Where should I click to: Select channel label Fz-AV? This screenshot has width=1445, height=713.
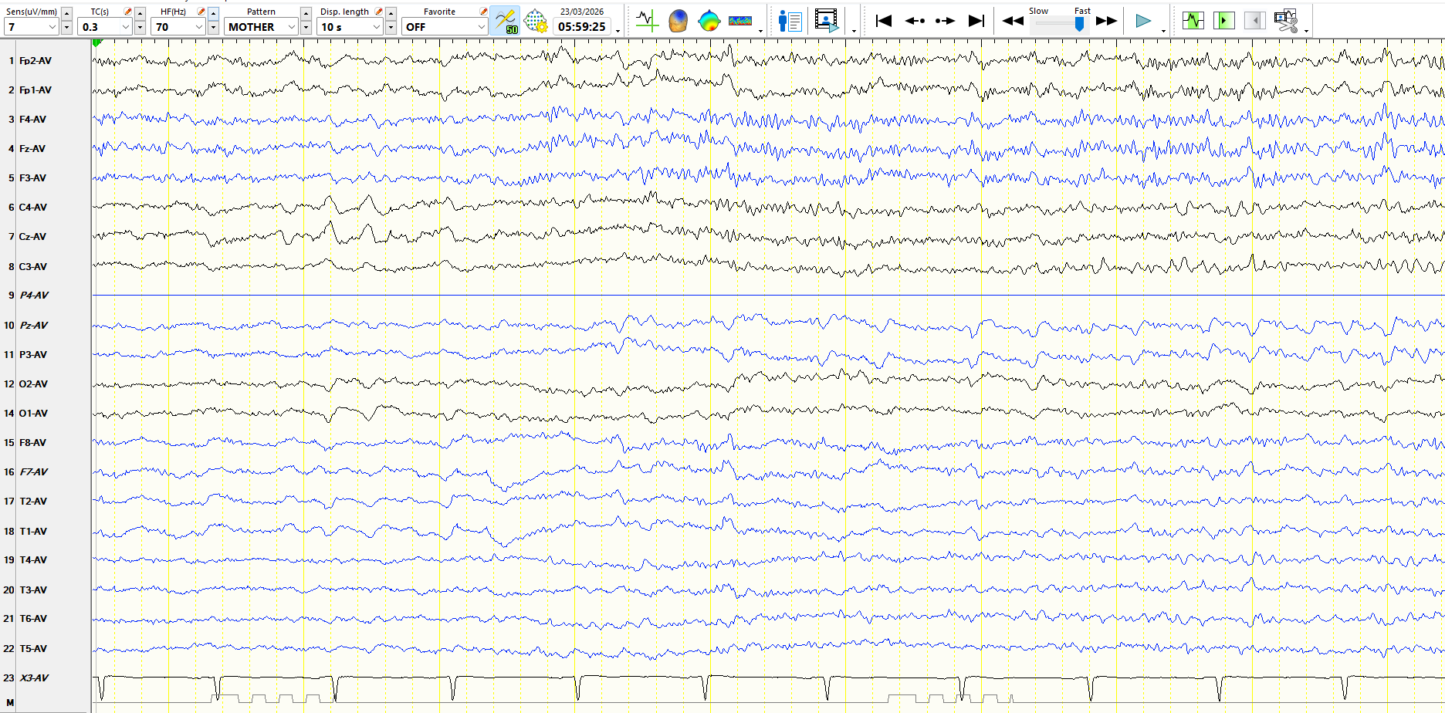coord(32,149)
